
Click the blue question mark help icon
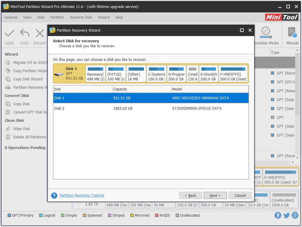click(x=54, y=196)
